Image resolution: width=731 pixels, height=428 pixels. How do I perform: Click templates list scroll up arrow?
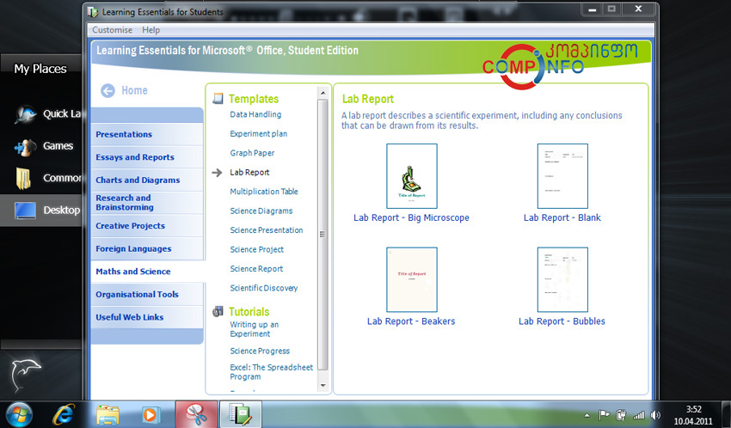coord(322,93)
